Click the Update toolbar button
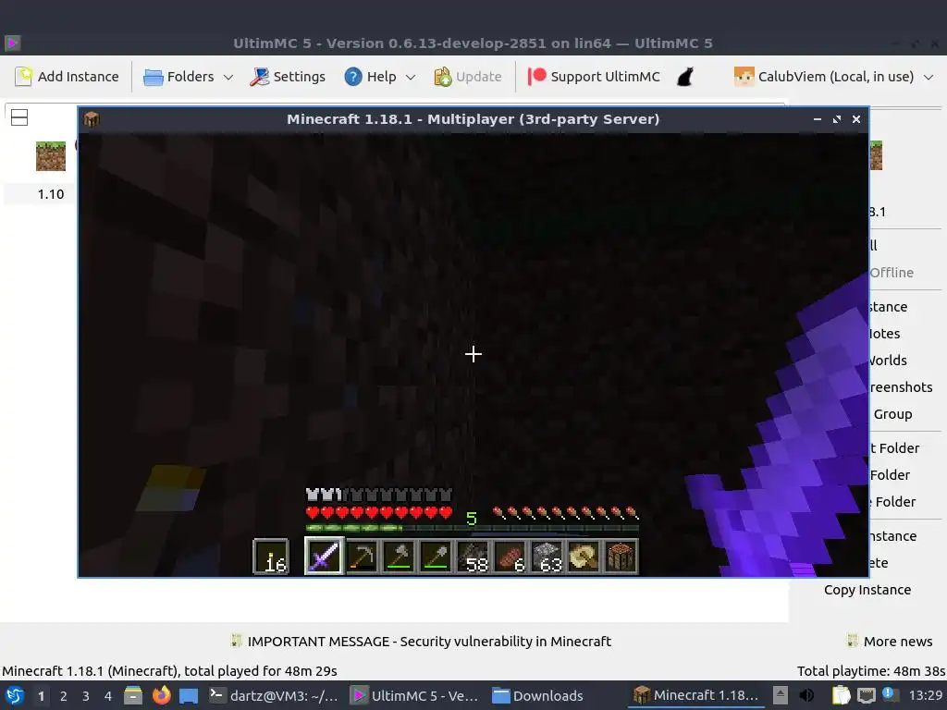Screen dimensions: 947x710 click(x=467, y=77)
